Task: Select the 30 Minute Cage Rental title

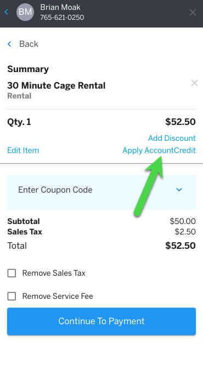Action: point(57,85)
